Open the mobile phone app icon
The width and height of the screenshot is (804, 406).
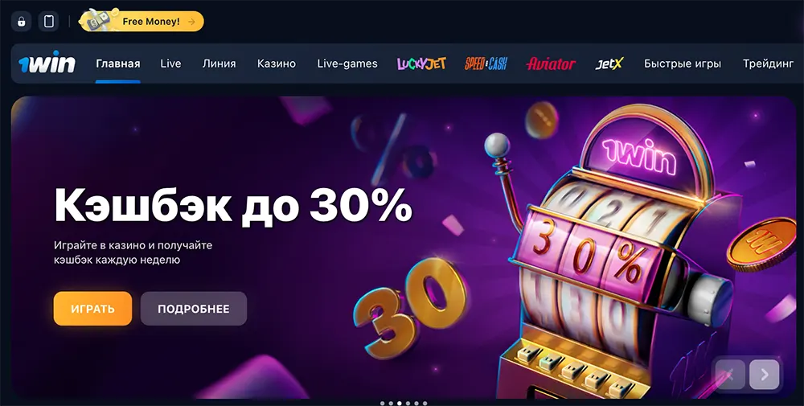coord(49,22)
